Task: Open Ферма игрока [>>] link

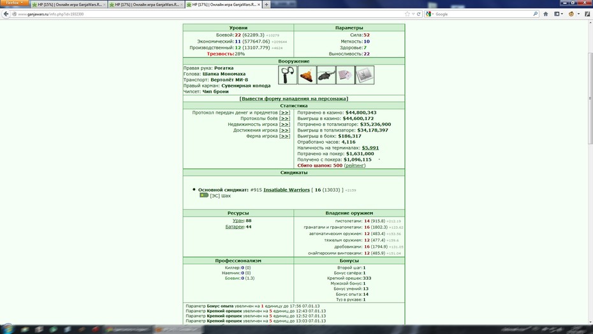Action: click(285, 136)
